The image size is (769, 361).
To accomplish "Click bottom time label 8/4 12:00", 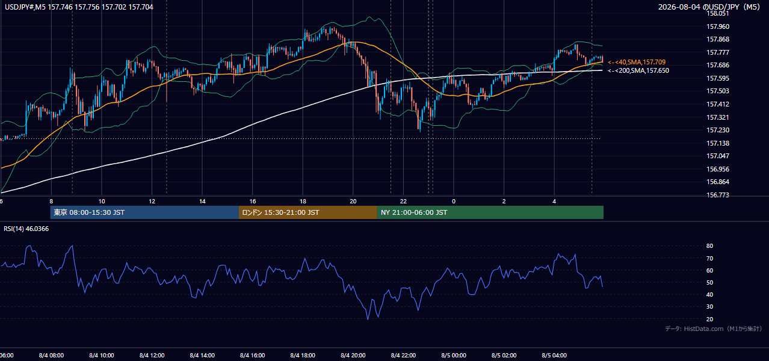I will (152, 356).
